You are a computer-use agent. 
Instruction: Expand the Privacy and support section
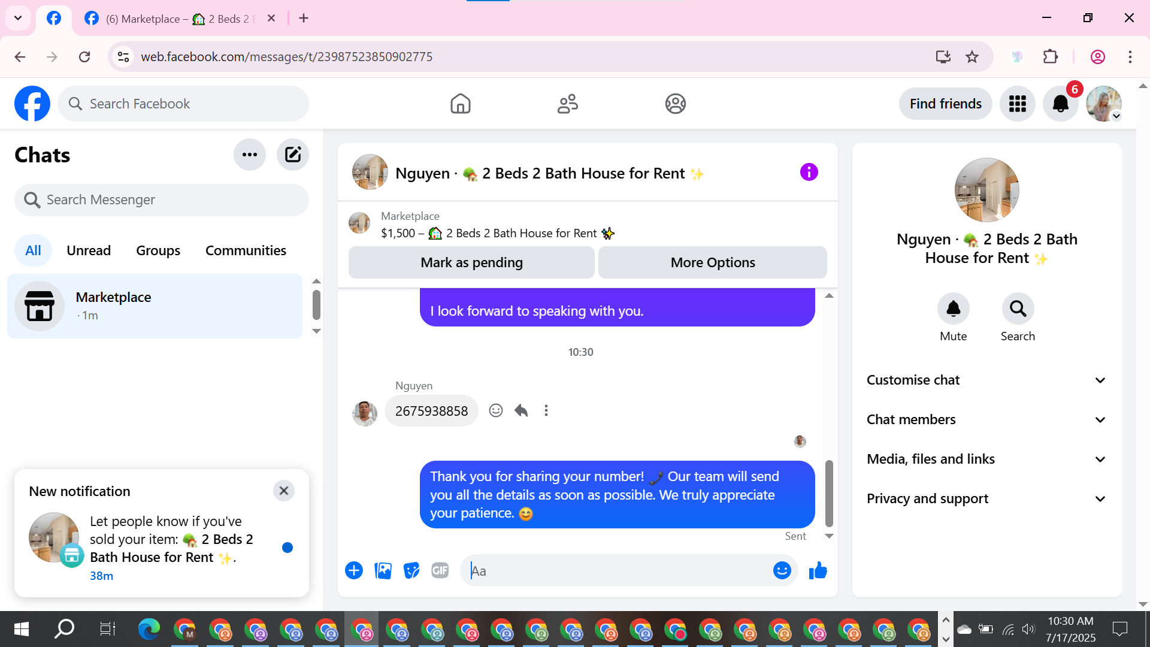pos(986,498)
